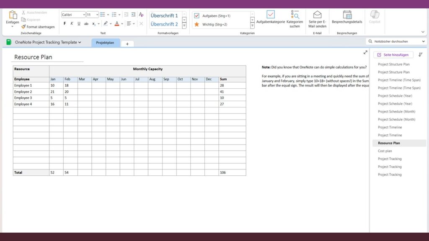Image resolution: width=429 pixels, height=241 pixels.
Task: Decrease the indent level
Action: 126,15
